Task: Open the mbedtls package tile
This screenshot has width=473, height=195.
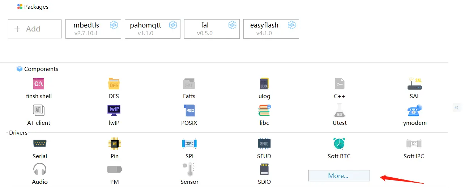Action: coord(93,29)
